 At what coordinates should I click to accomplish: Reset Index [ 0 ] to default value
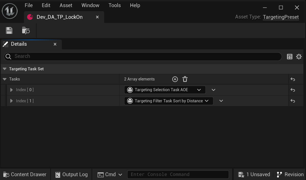[x=293, y=90]
